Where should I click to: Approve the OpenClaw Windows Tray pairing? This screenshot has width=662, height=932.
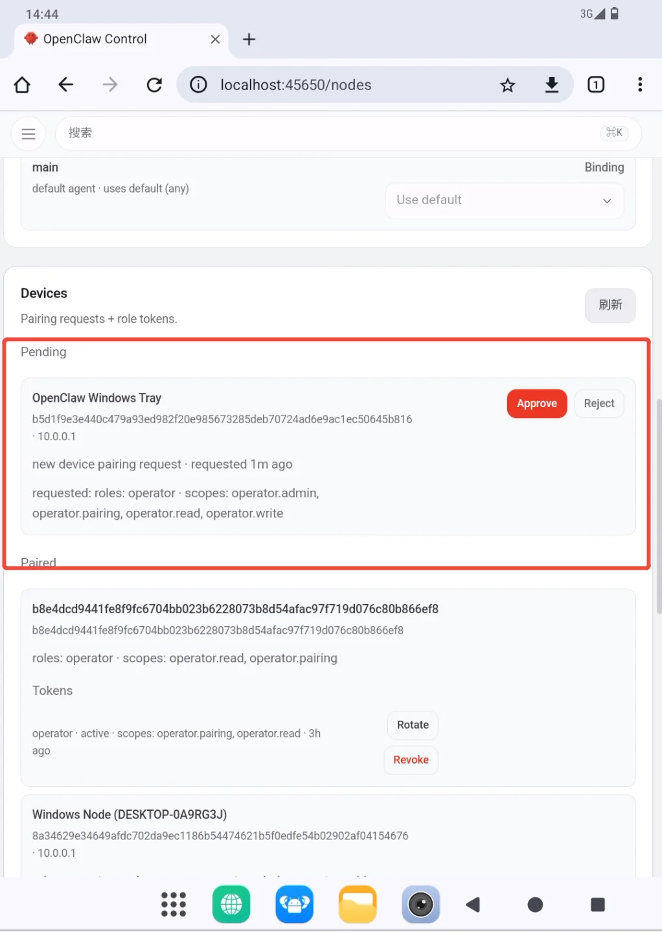click(x=537, y=404)
